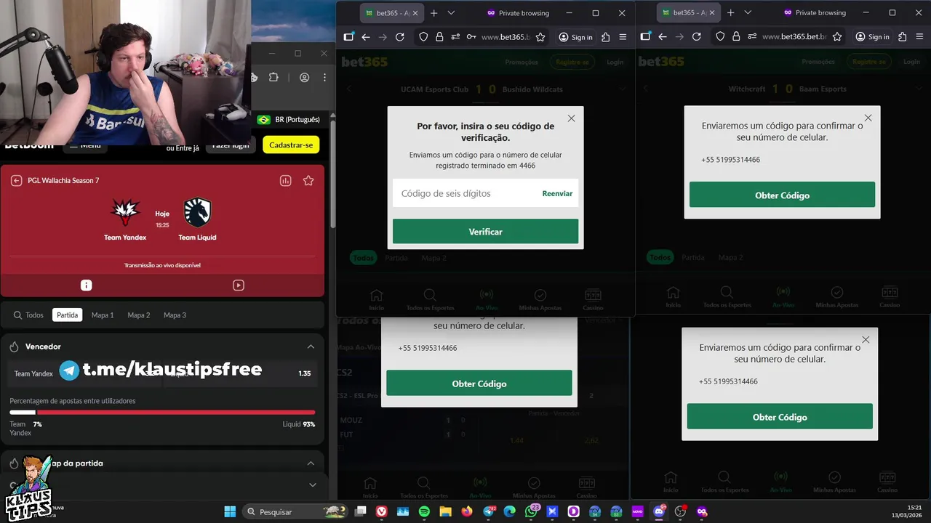Expand match dropdown beside Bushido Wildcats
This screenshot has height=523, width=931.
tap(623, 89)
